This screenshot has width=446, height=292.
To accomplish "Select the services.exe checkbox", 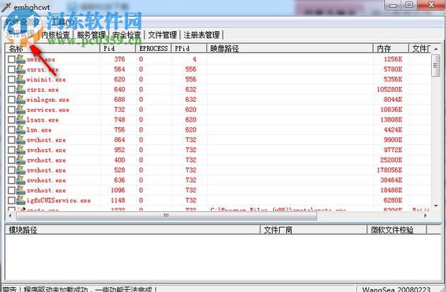I will tap(11, 110).
